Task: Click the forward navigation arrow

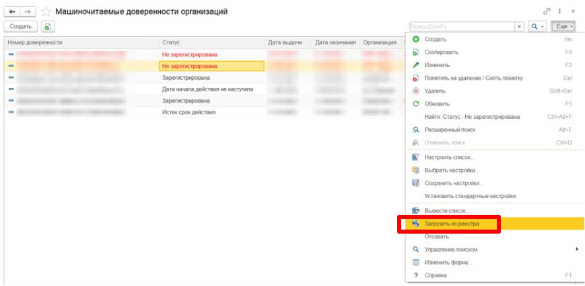Action: [x=28, y=11]
